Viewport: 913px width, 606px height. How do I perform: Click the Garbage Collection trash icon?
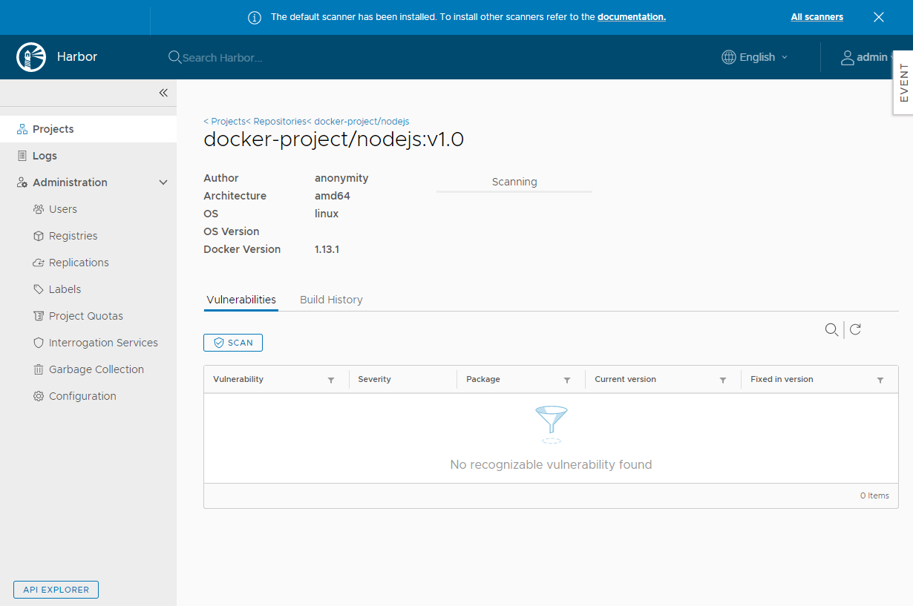click(39, 369)
